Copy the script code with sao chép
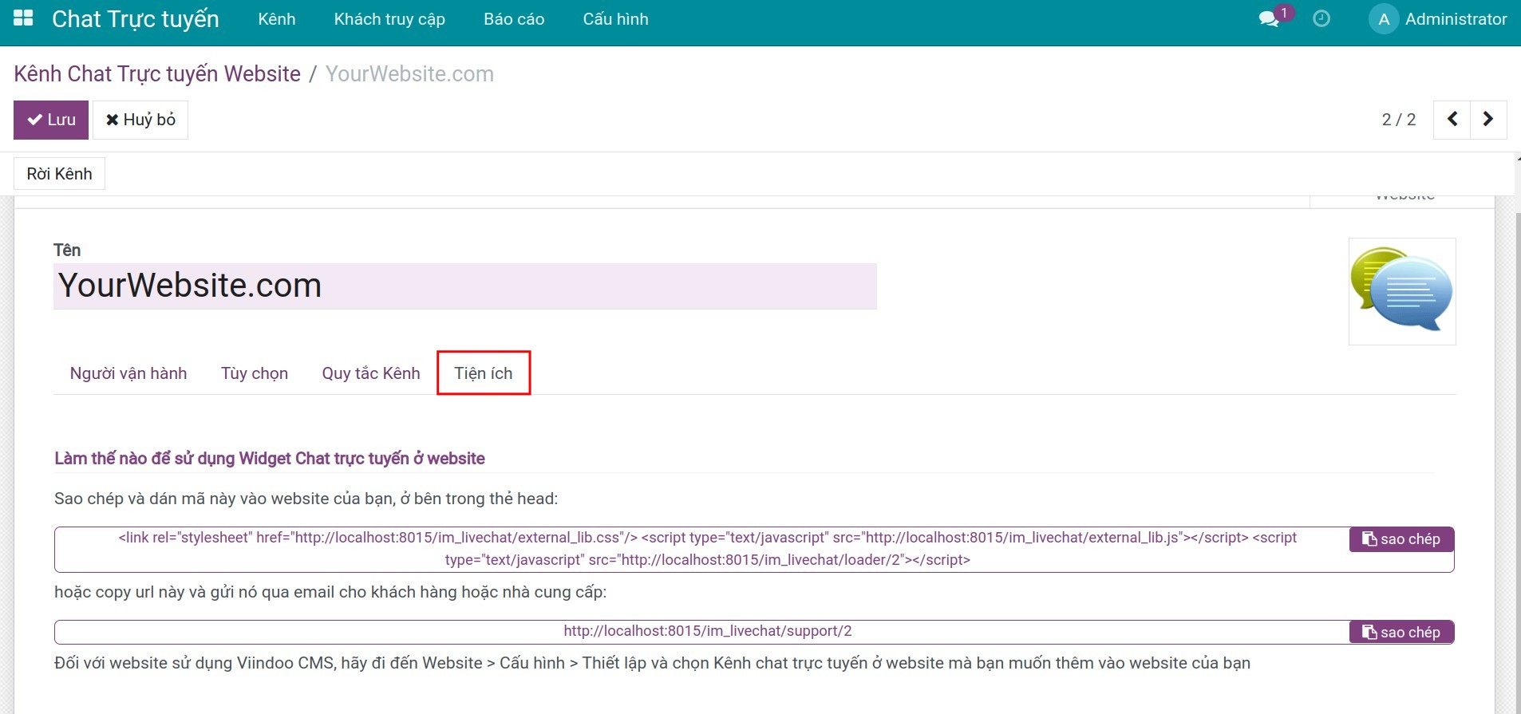1521x714 pixels. click(1401, 539)
